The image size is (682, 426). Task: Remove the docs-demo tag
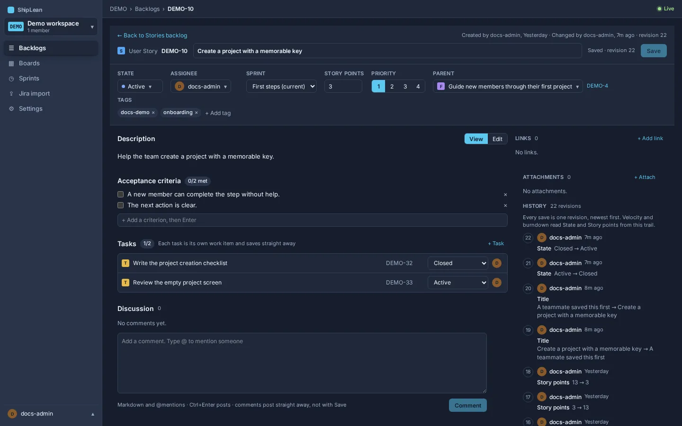tap(153, 113)
